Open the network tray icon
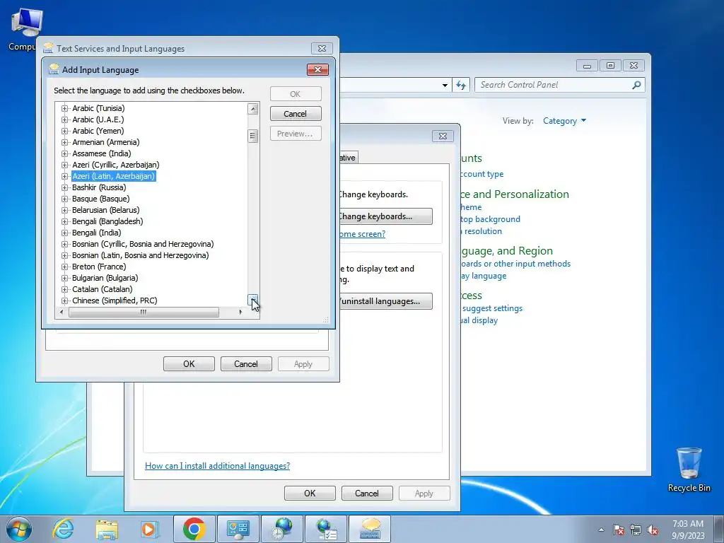Image resolution: width=724 pixels, height=543 pixels. (x=636, y=530)
